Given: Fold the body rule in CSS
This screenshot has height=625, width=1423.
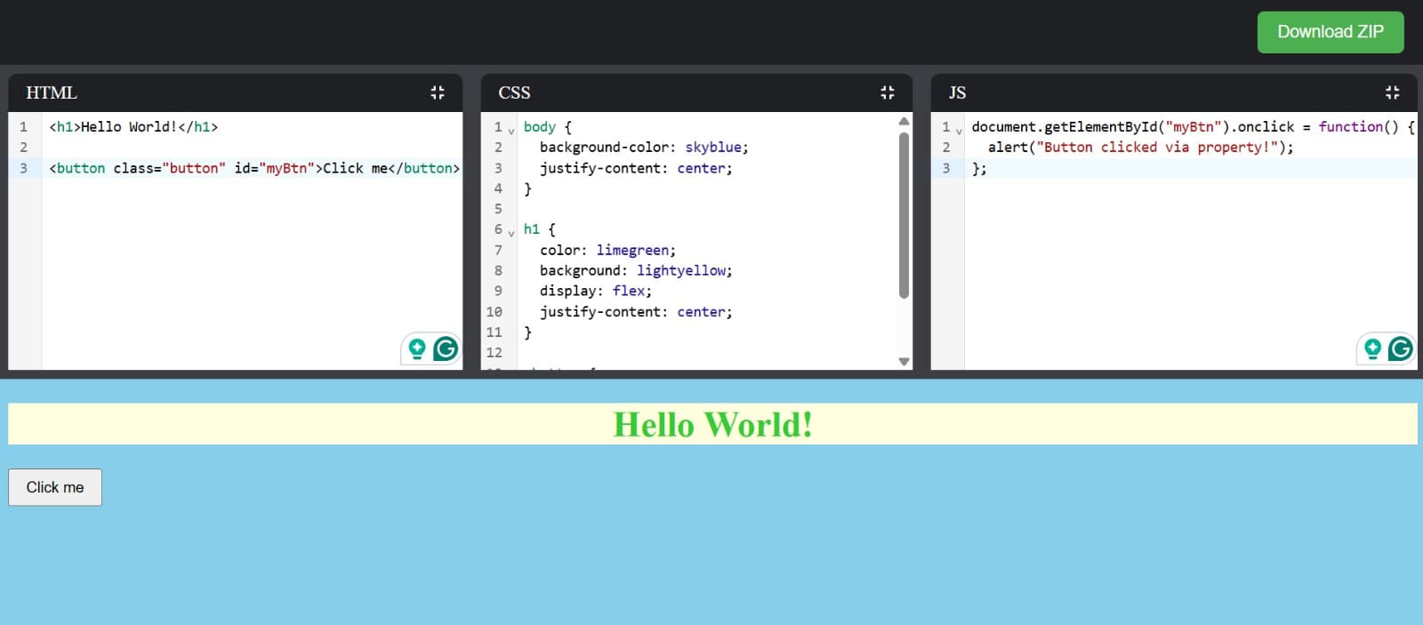Looking at the screenshot, I should [511, 130].
